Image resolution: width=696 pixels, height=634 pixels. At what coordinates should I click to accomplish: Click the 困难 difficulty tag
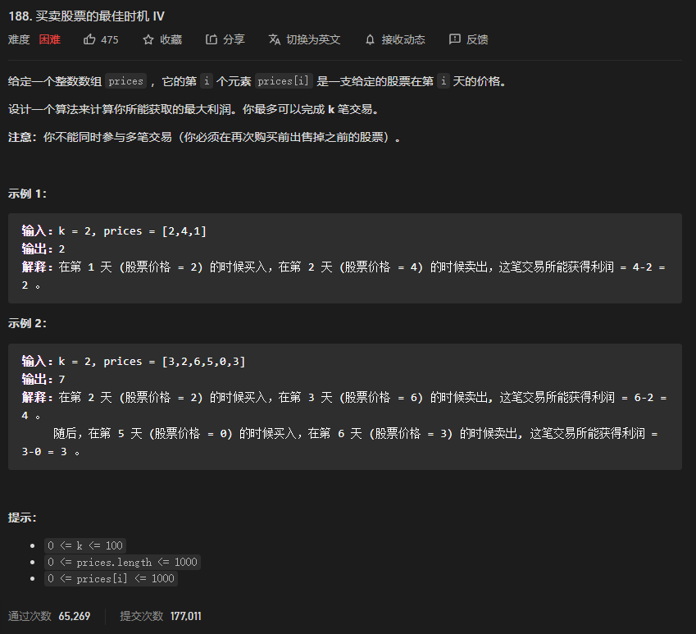click(x=49, y=39)
